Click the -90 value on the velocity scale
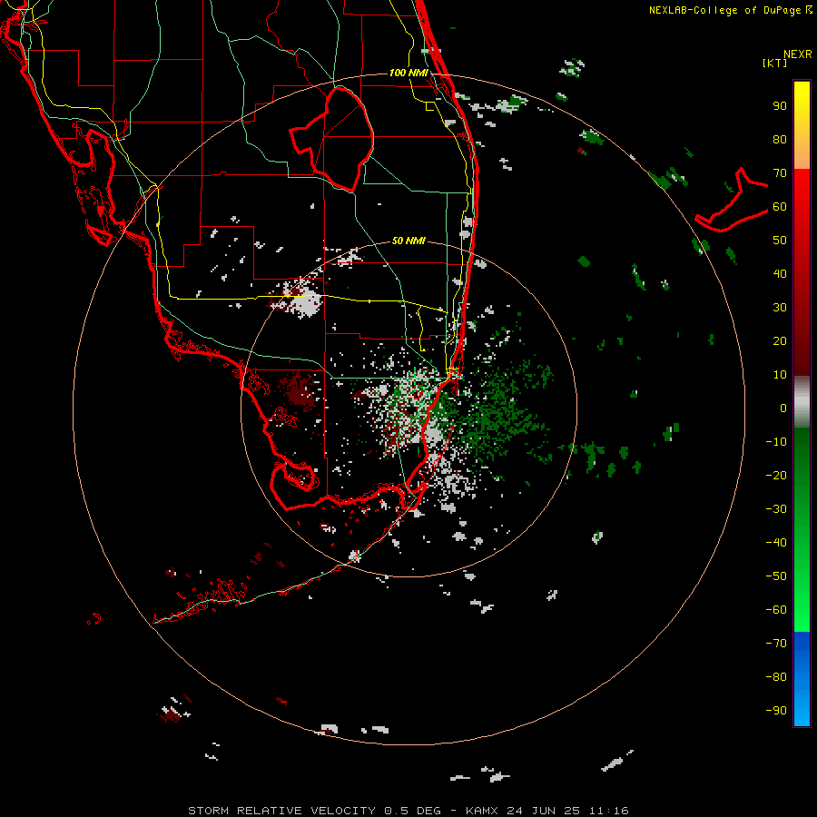 point(776,710)
